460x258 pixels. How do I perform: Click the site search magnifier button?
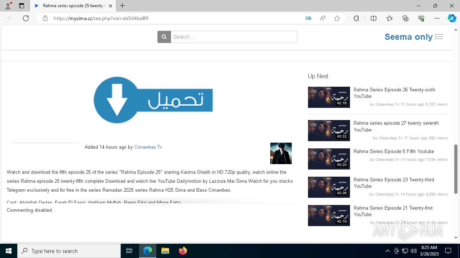164,37
